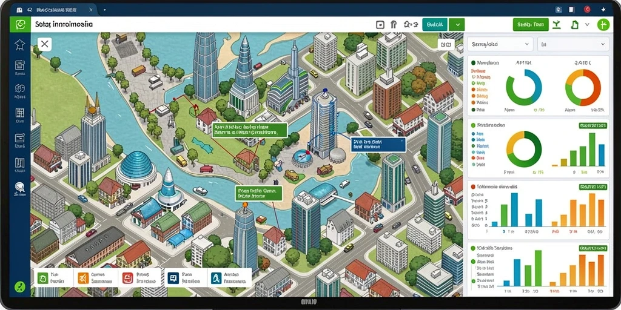
Task: Toggle the small map view switch at top right
Action: [446, 45]
